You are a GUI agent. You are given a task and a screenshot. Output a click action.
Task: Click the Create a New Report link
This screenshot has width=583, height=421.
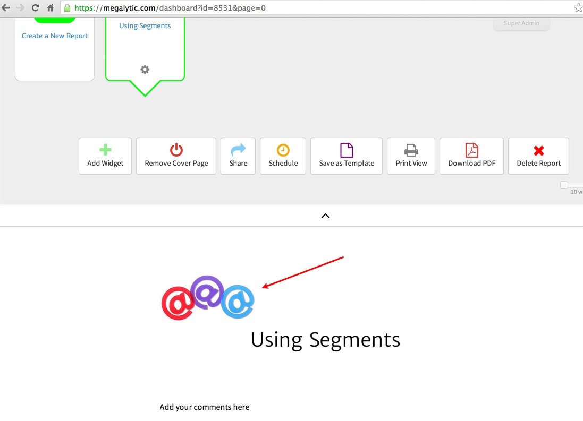[54, 36]
